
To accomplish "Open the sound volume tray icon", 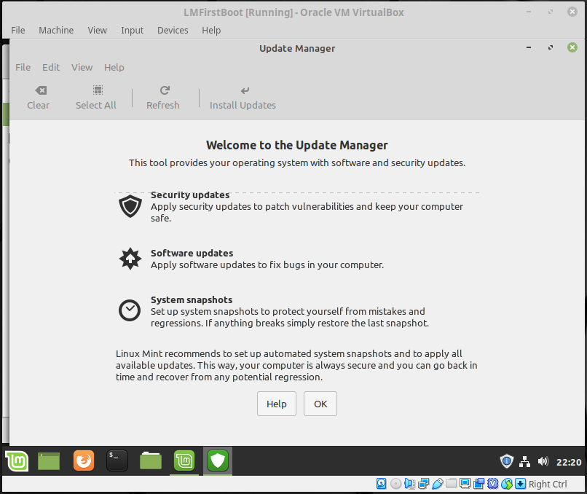I will pyautogui.click(x=543, y=461).
